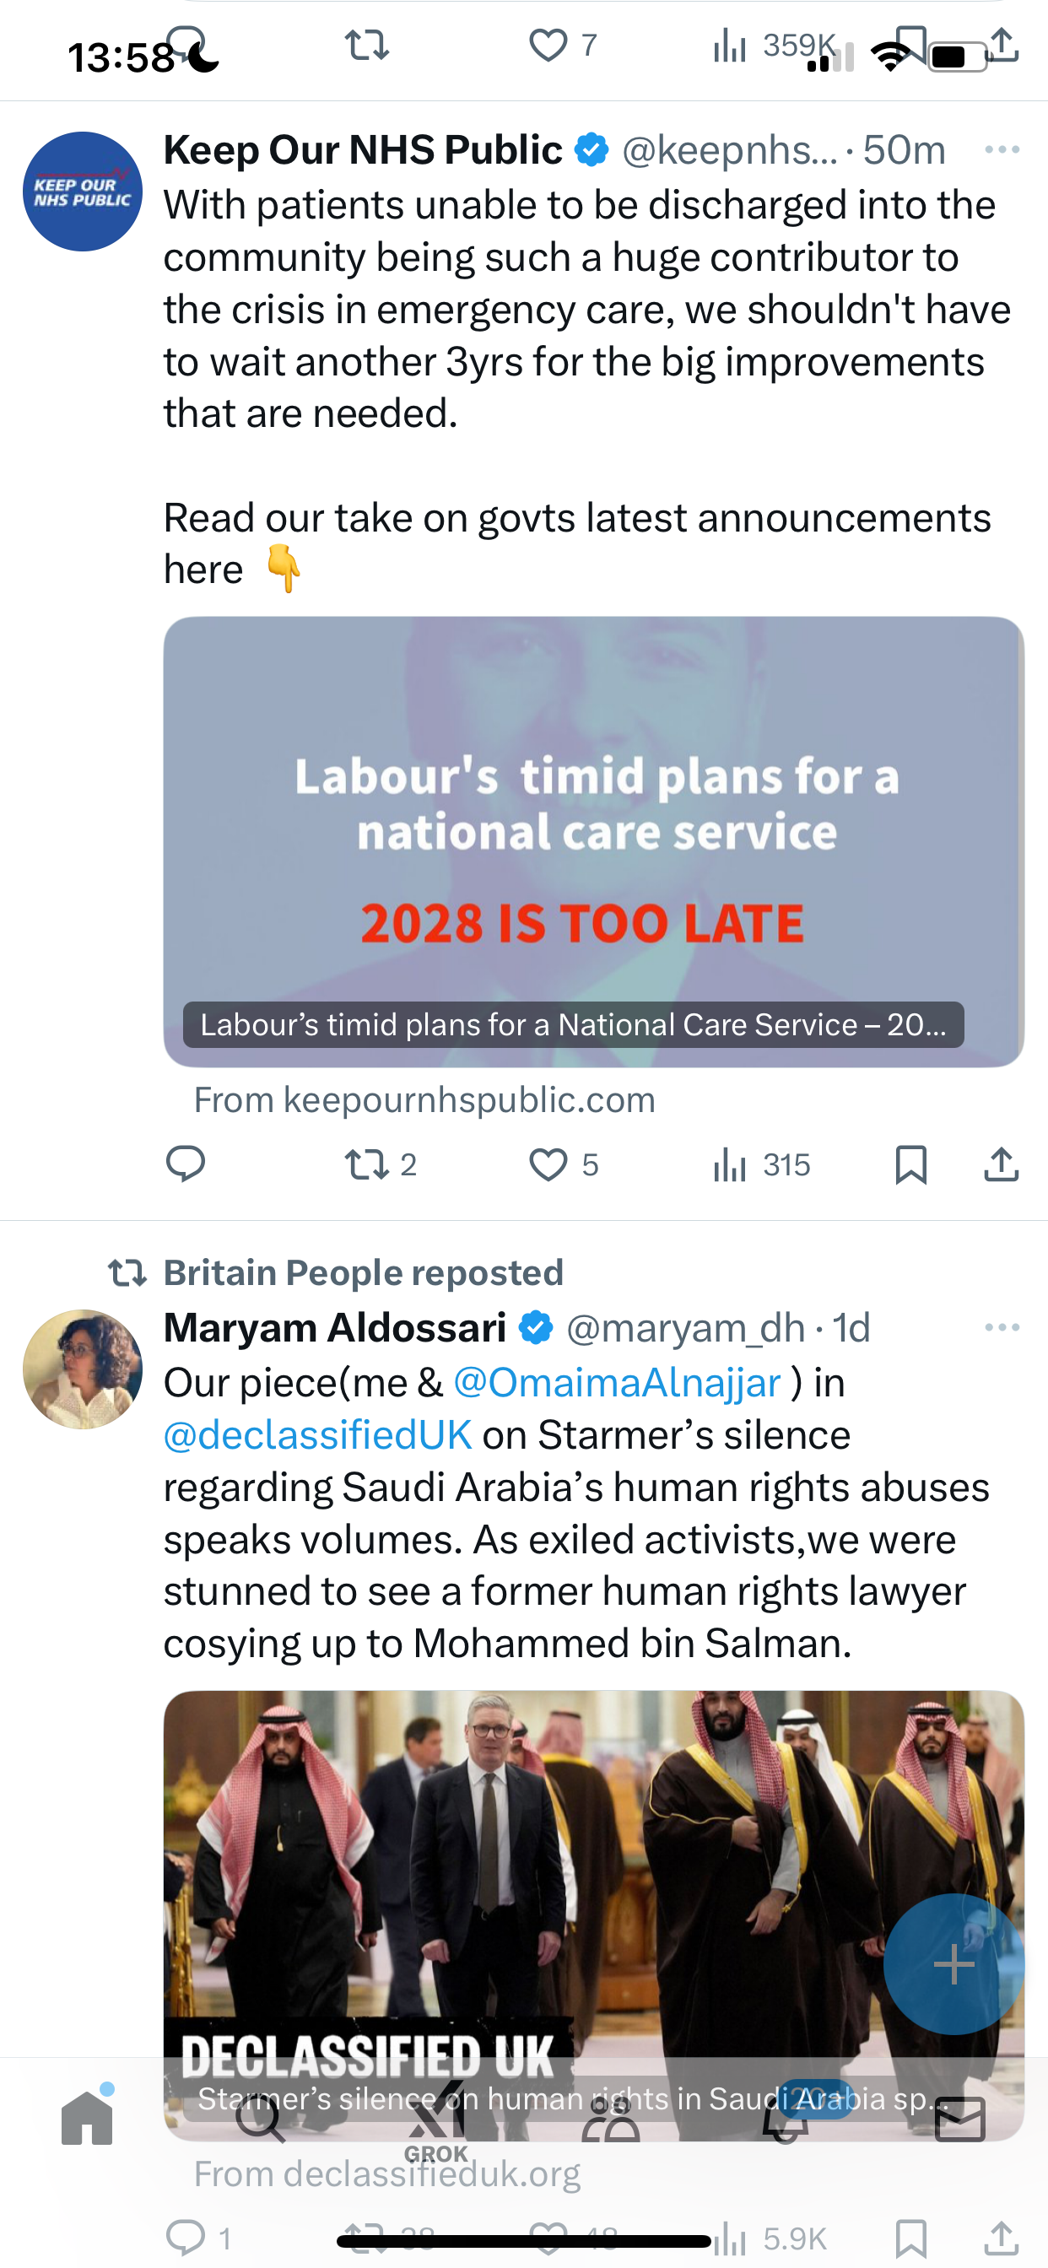Open the 2028 IS TOO LATE article card
The width and height of the screenshot is (1048, 2268).
pos(593,842)
